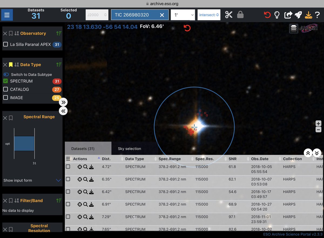The image size is (324, 238).
Task: Select the 6.35" distance row checkbox
Action: 68,179
